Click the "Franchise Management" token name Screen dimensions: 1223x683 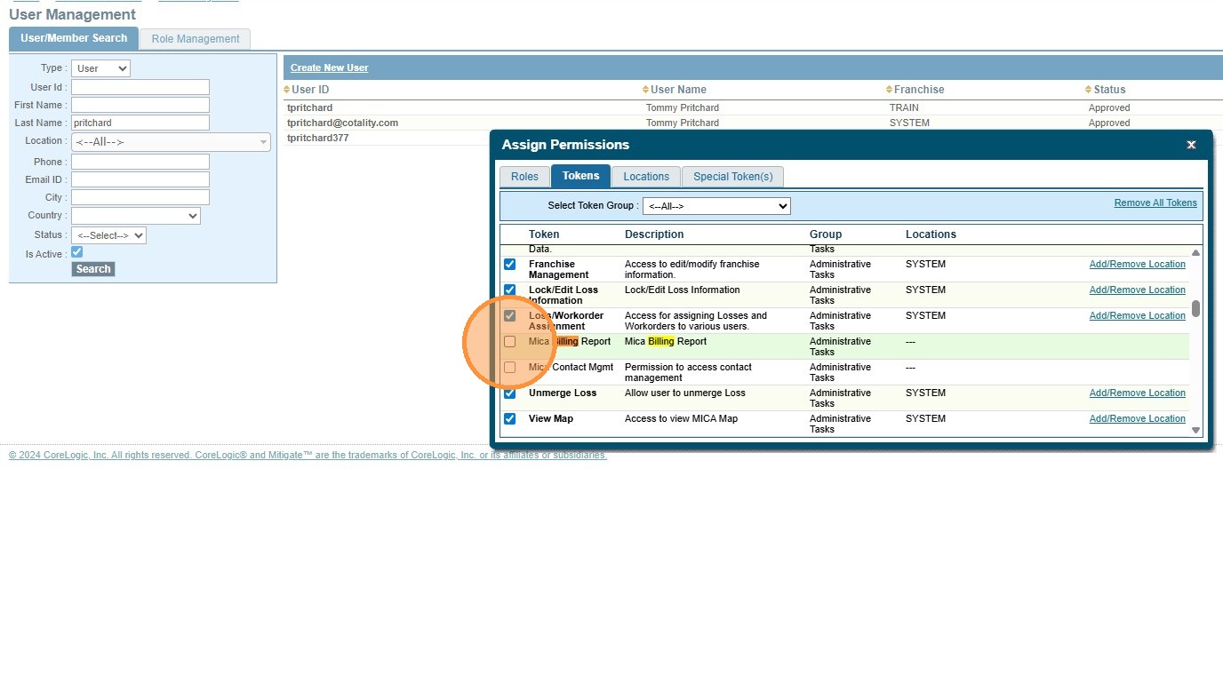[x=558, y=270]
